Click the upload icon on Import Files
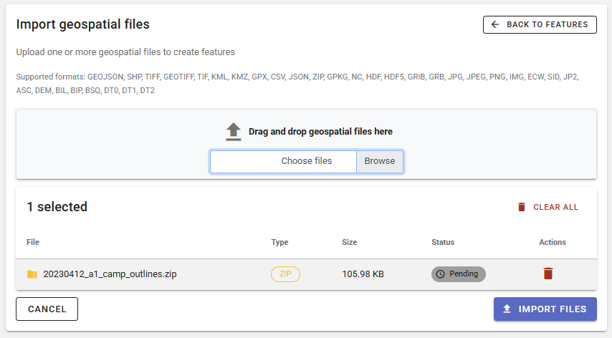Viewport: 612px width, 338px height. pyautogui.click(x=507, y=309)
